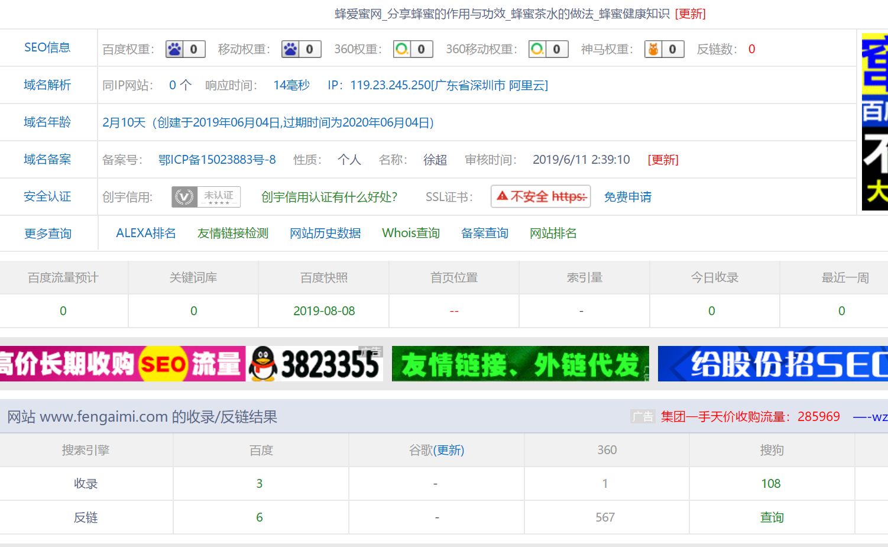Screen dimensions: 888x547
Task: Click the 免费申请 SSL link
Action: [x=628, y=197]
